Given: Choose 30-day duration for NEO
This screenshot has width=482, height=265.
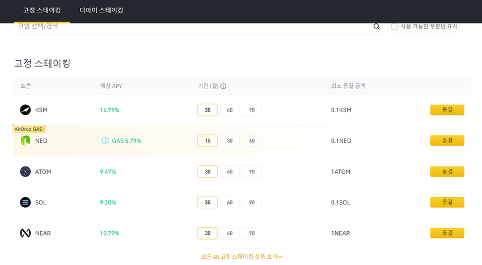Looking at the screenshot, I should [230, 140].
